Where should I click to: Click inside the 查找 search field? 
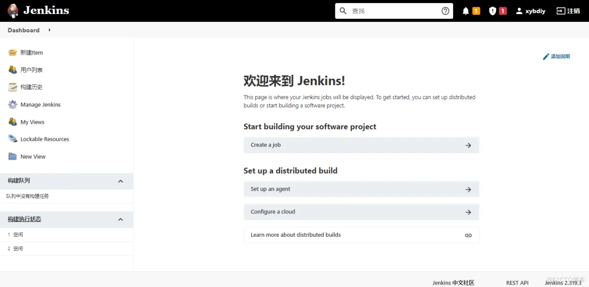pyautogui.click(x=393, y=10)
